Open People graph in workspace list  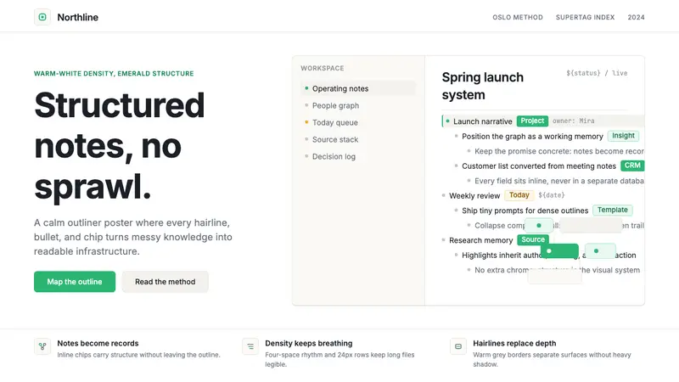click(357, 105)
